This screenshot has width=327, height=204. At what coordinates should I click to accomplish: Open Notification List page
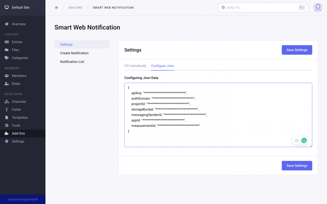[72, 62]
